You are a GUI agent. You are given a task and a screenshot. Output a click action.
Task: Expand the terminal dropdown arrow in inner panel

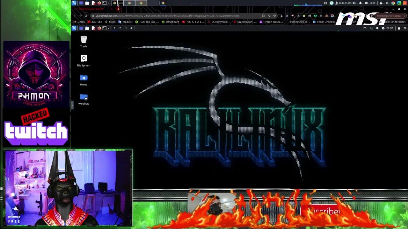pos(108,28)
